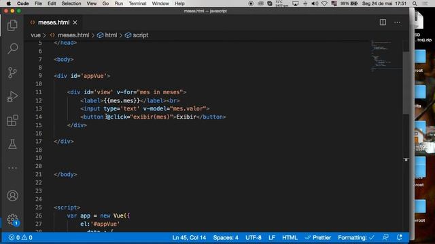Open the Manage gear settings icon

pos(12,220)
